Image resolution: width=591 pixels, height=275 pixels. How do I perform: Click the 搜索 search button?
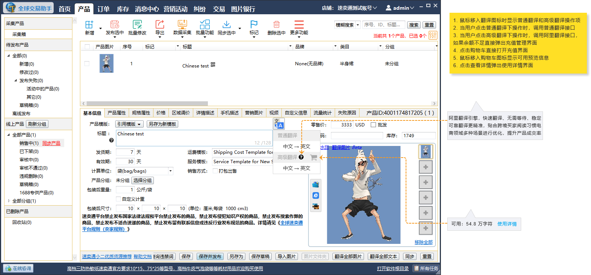414,25
